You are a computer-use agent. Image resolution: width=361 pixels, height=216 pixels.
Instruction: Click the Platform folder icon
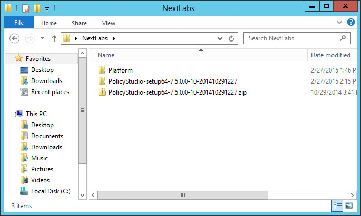pyautogui.click(x=102, y=70)
